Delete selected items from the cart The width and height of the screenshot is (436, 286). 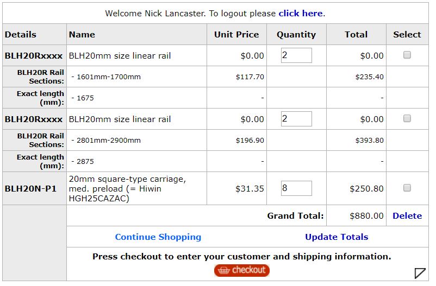(x=407, y=215)
